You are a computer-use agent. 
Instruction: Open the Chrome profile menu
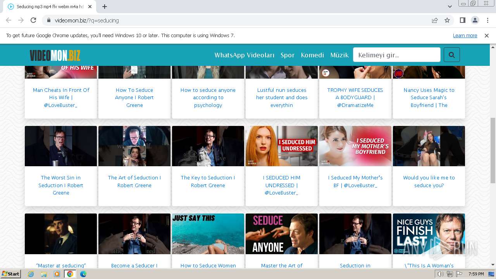click(475, 20)
